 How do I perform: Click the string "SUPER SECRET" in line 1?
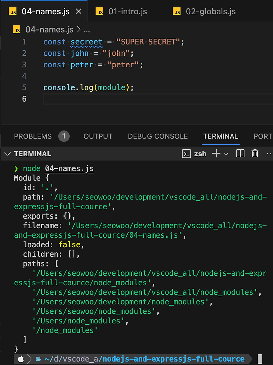(148, 42)
